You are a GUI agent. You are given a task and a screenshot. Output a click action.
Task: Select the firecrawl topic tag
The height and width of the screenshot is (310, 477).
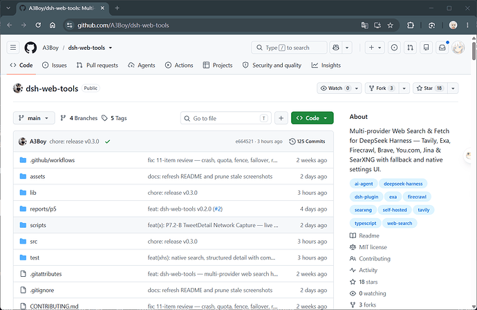pos(417,197)
